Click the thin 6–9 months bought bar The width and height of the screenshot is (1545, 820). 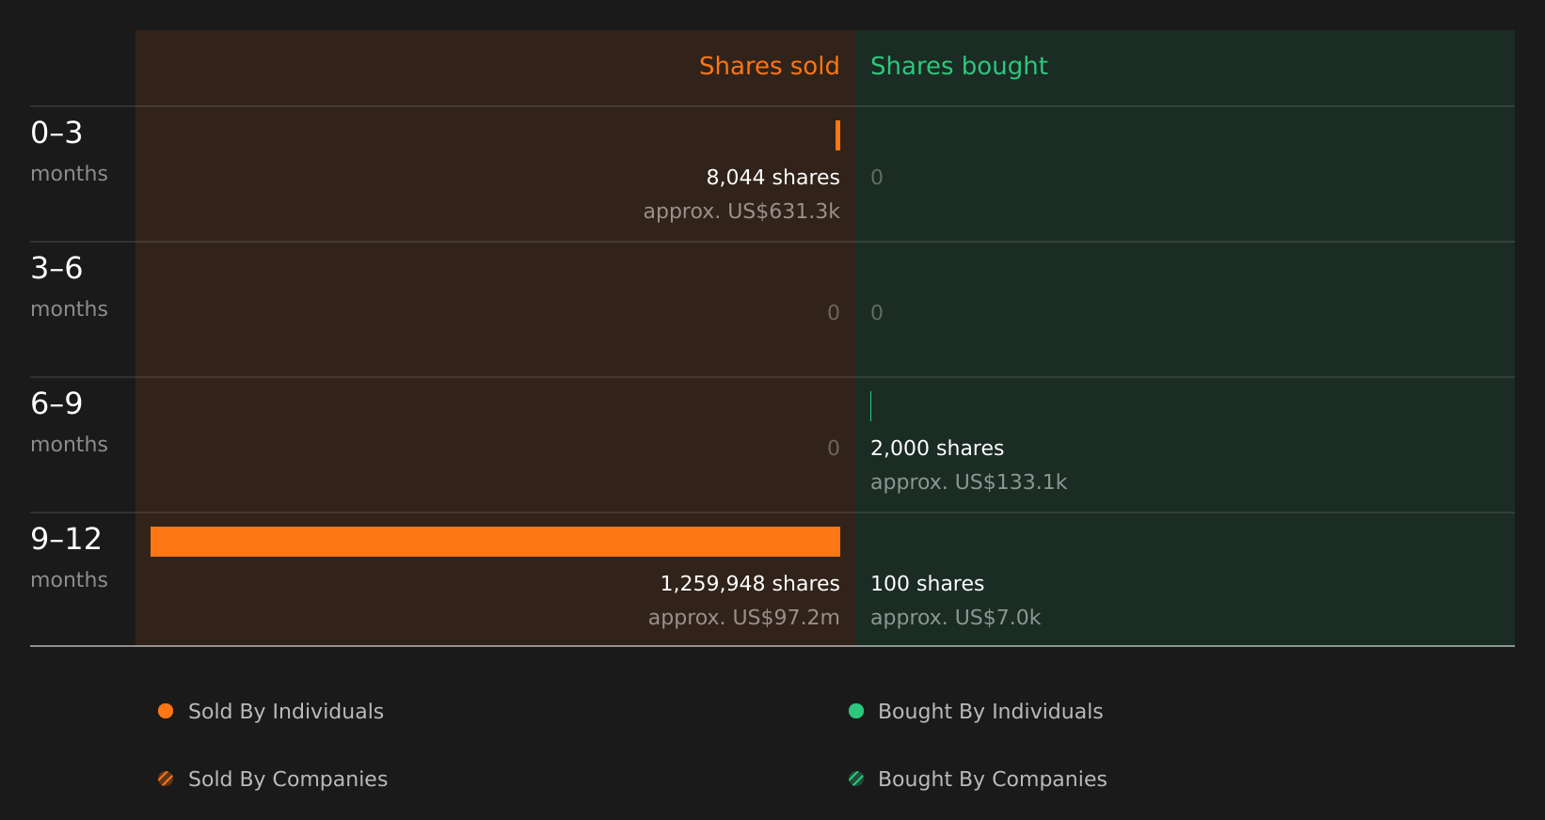[871, 406]
